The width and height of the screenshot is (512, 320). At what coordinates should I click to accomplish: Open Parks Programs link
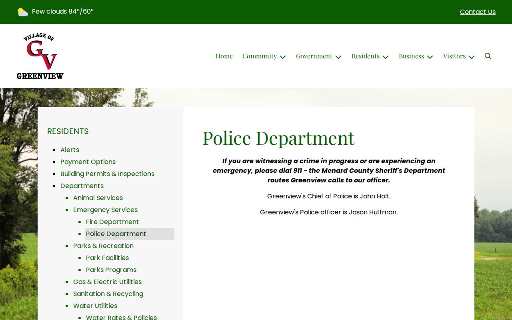coord(111,270)
